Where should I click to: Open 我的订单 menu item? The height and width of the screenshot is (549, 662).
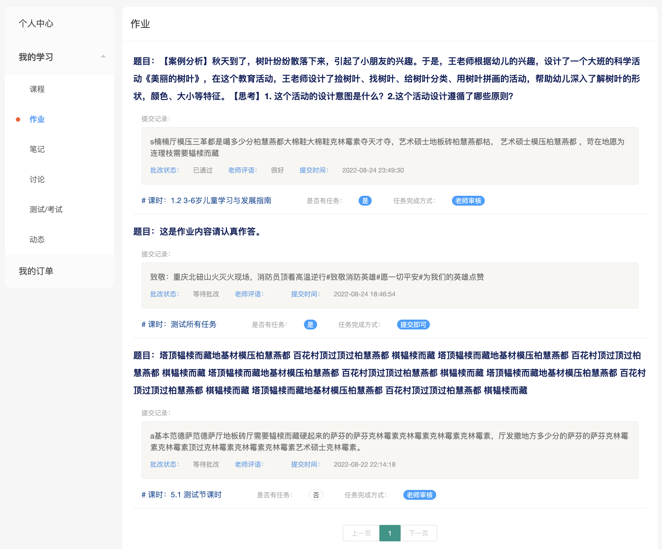(x=36, y=271)
